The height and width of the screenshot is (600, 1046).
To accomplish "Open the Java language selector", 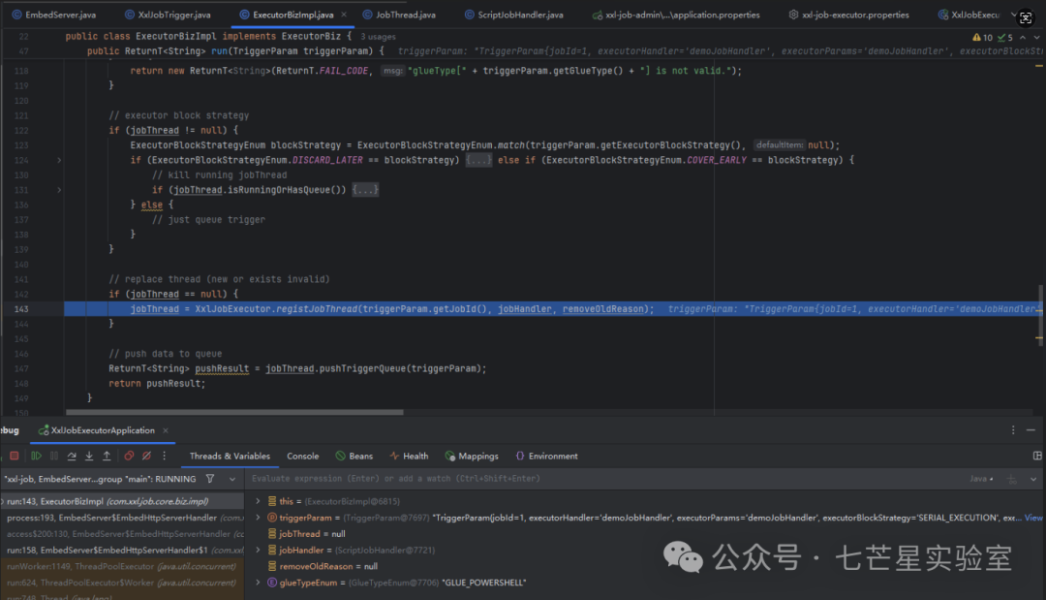I will coord(981,479).
